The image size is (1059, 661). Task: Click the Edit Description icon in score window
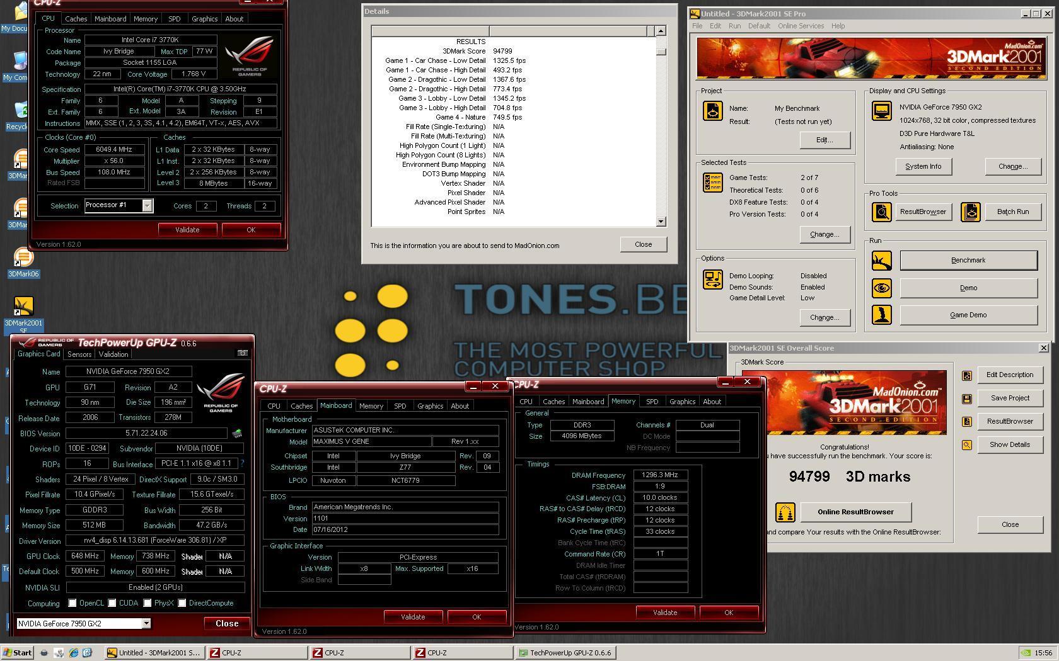(x=966, y=376)
